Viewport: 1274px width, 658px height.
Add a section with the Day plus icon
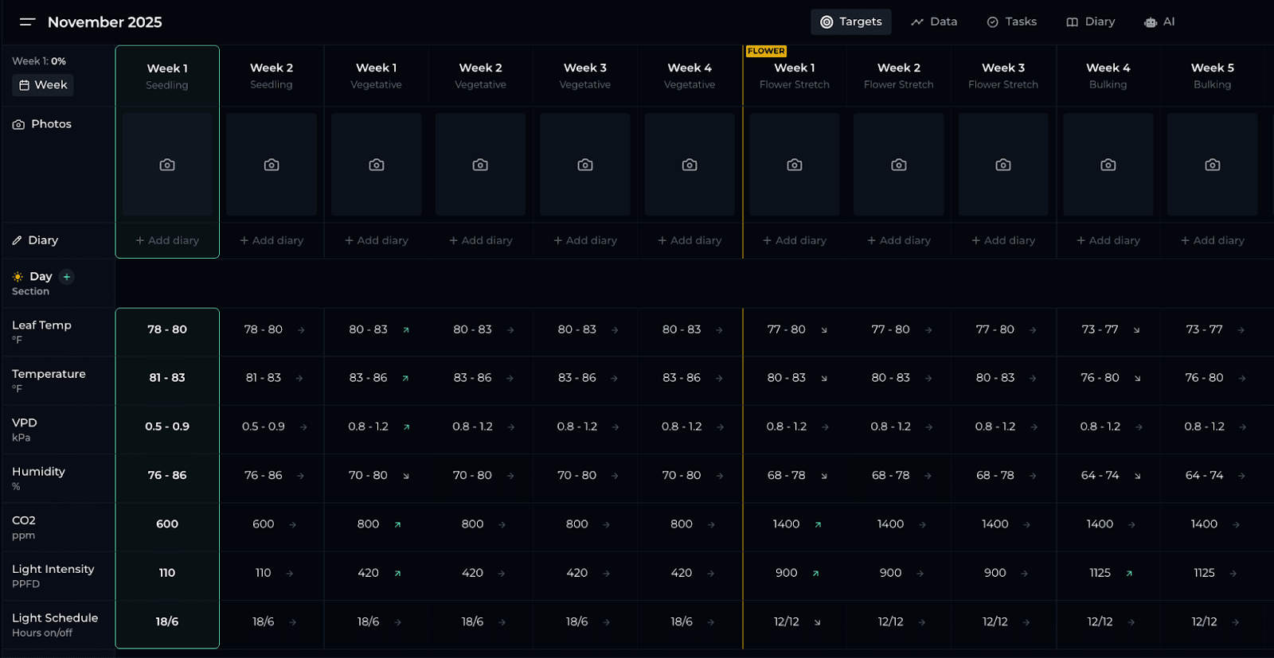(x=67, y=277)
